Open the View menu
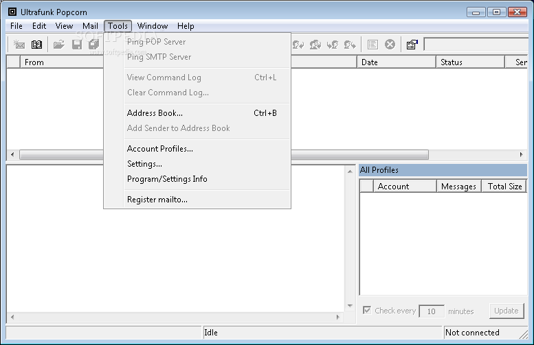This screenshot has width=534, height=345. coord(64,26)
